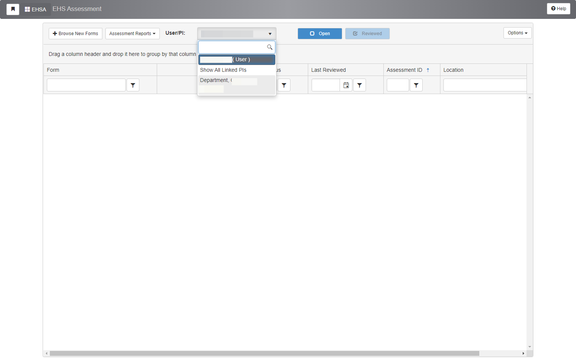This screenshot has height=360, width=576.
Task: Click the grid's scroll-up arrow
Action: coord(530,97)
